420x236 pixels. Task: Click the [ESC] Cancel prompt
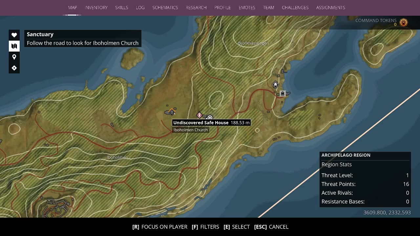271,227
